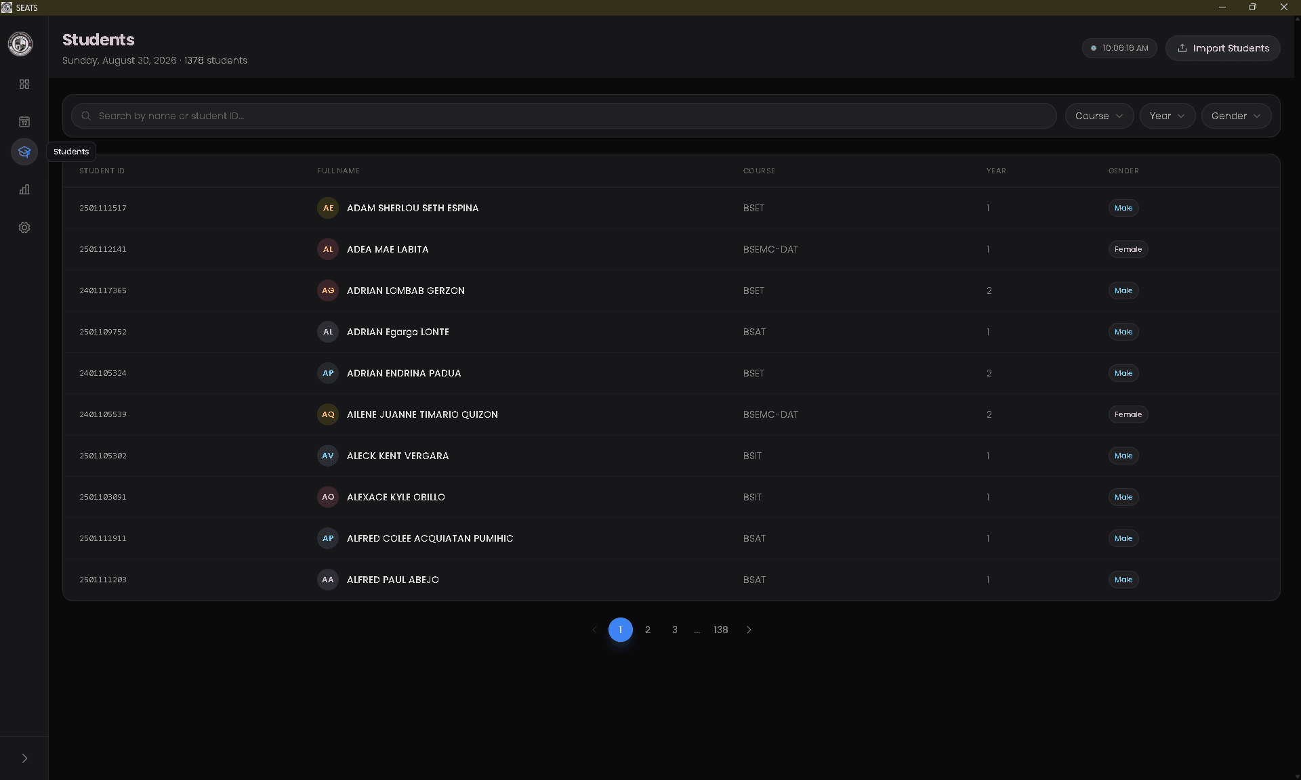Viewport: 1301px width, 780px height.
Task: Click the FULL NAME column header
Action: (338, 171)
